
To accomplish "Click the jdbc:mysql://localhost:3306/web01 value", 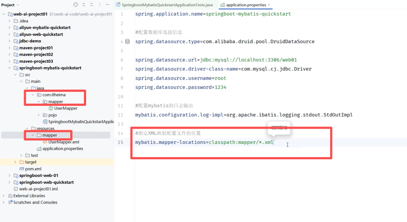I will [248, 60].
